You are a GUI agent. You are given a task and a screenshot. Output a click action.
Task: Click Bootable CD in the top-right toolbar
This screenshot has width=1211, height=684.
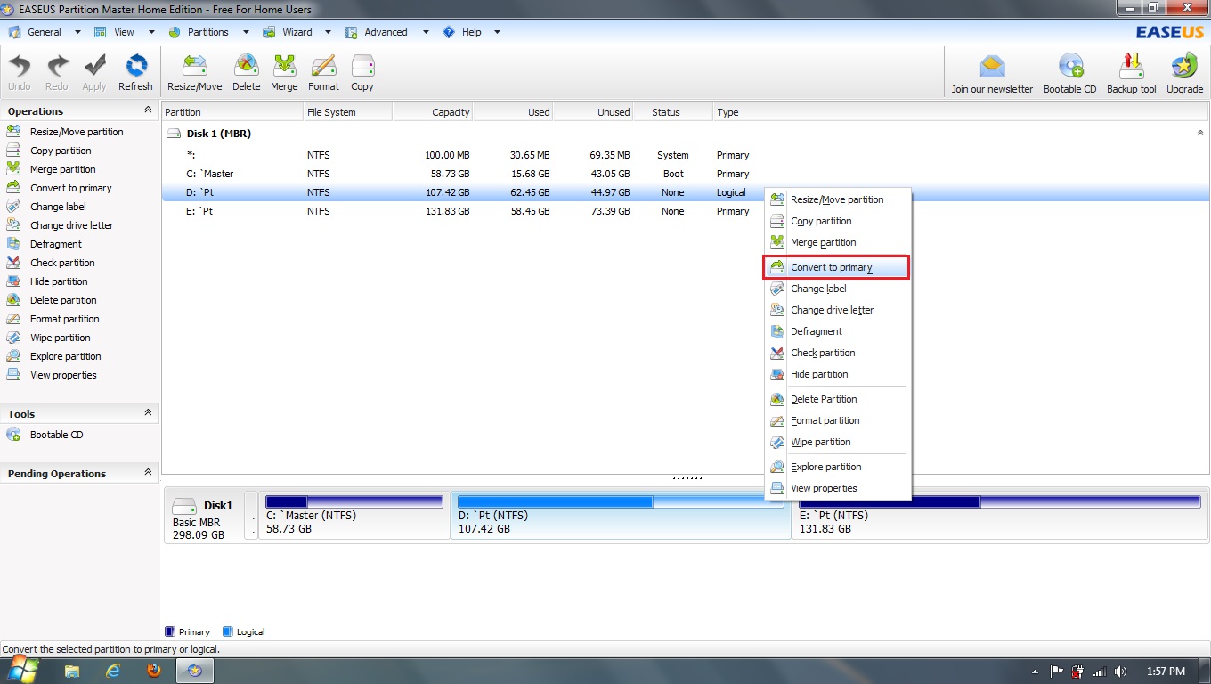[x=1070, y=73]
